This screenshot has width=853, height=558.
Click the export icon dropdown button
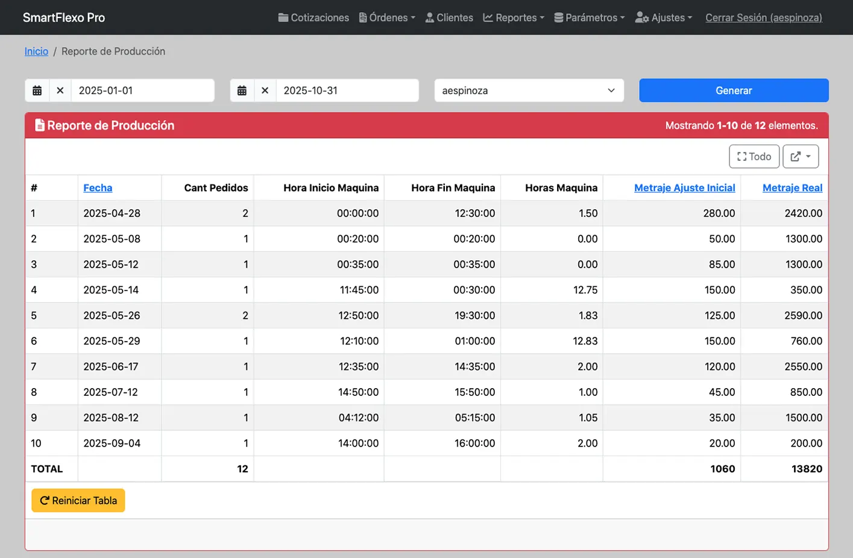pyautogui.click(x=800, y=157)
